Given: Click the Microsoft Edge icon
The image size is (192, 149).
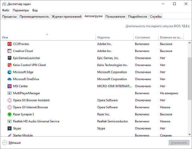Looking at the screenshot, I should coord(10,72).
